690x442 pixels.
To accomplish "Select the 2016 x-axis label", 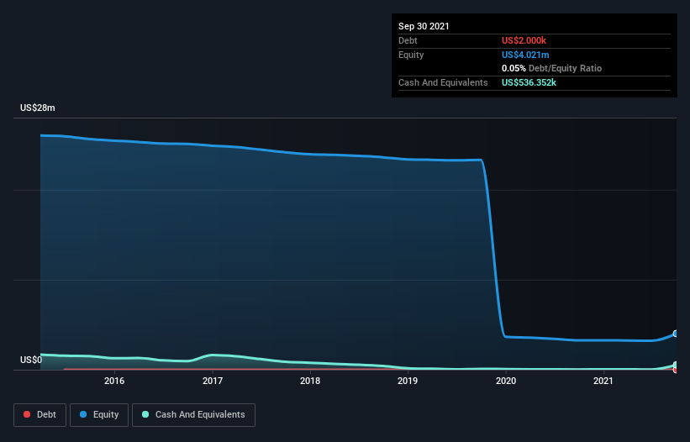I will click(x=114, y=381).
